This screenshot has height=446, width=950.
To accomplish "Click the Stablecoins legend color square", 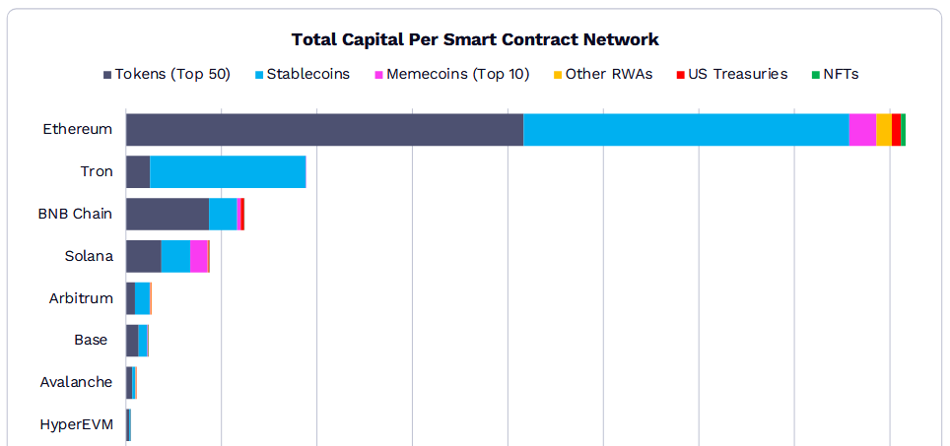I will (x=259, y=75).
